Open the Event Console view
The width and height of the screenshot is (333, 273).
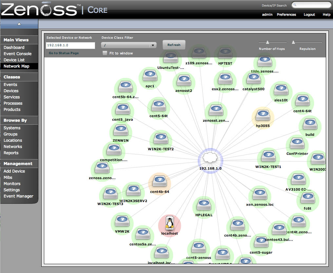[x=18, y=54]
